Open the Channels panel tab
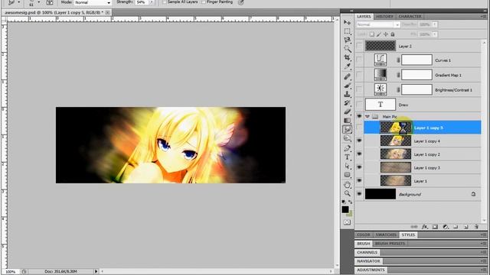 pyautogui.click(x=367, y=252)
